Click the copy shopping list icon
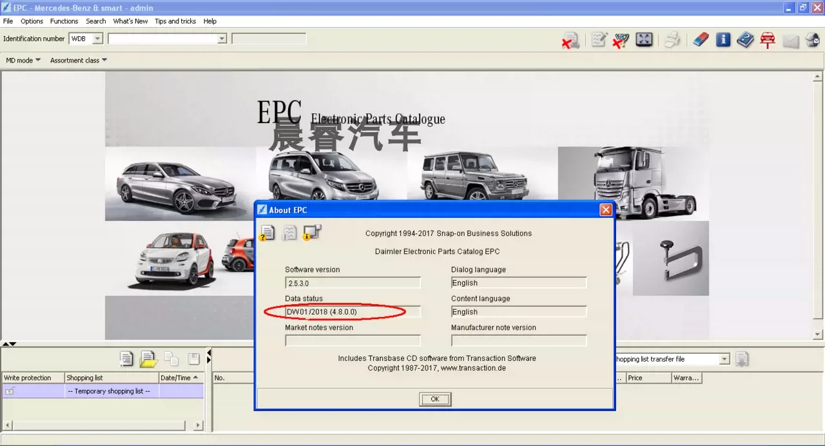825x446 pixels. (171, 359)
